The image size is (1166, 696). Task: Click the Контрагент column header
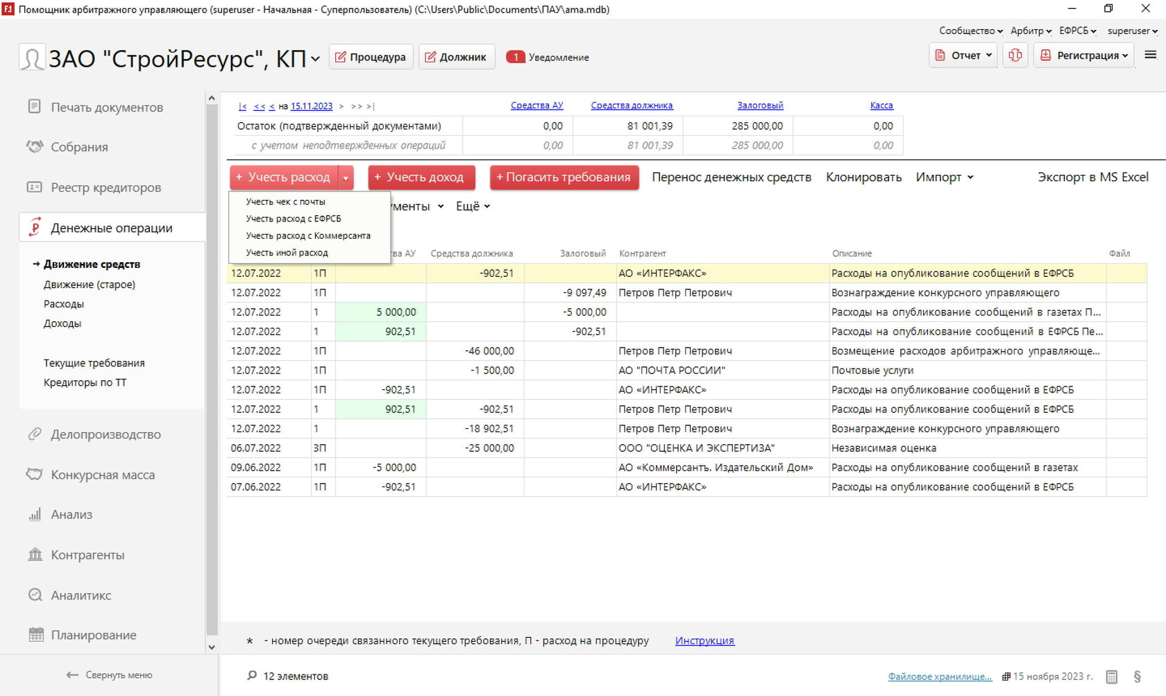point(642,253)
